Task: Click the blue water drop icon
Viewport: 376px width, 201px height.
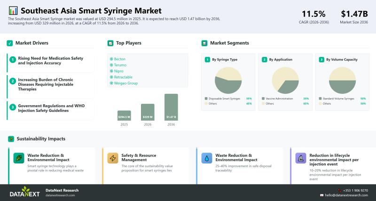Action: [207, 158]
